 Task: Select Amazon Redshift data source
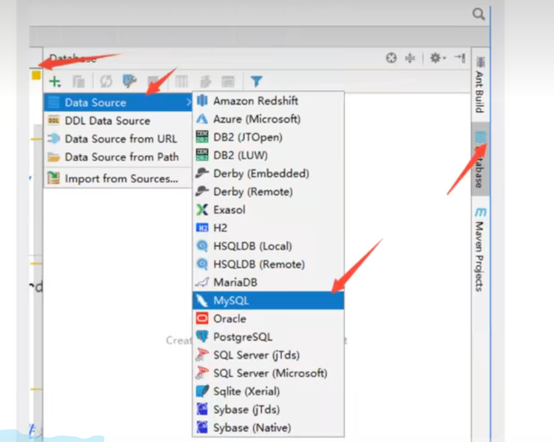(x=268, y=101)
